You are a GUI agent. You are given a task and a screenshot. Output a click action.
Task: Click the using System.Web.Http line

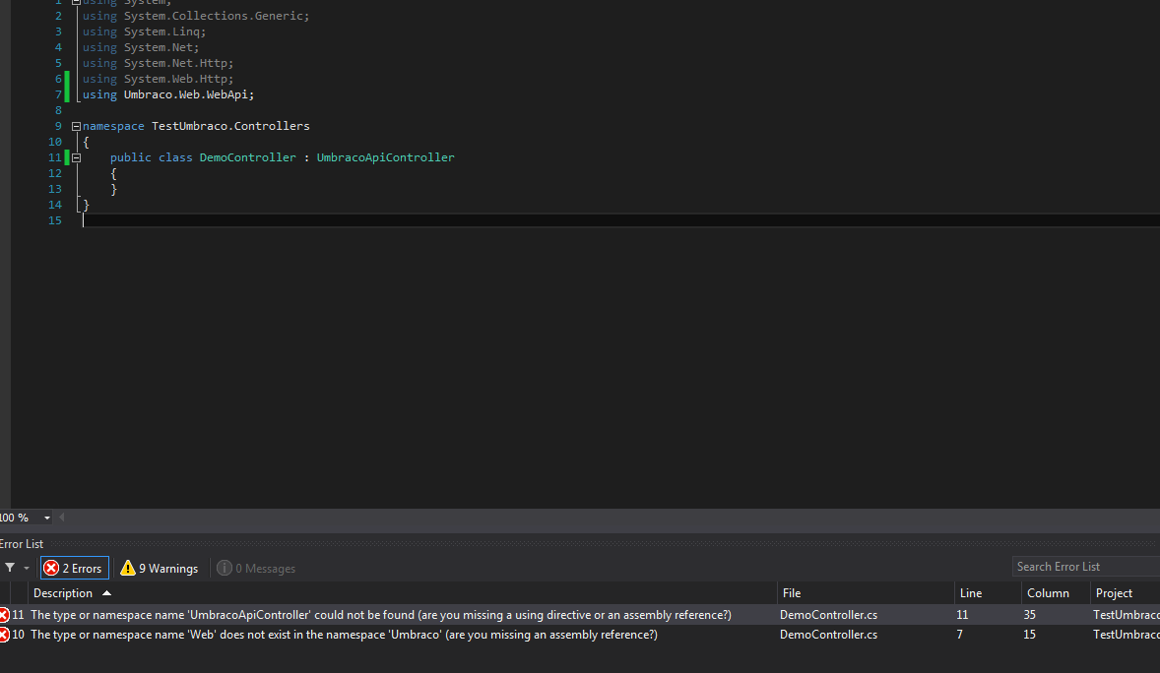[x=158, y=79]
